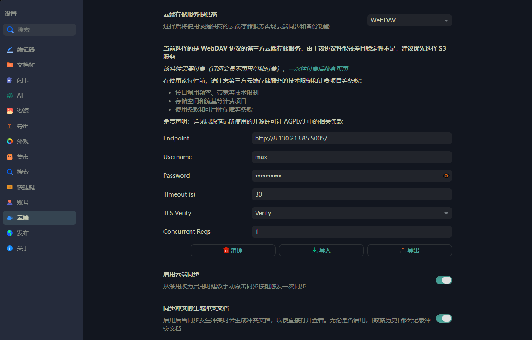Click the Marketplace bag icon
Image resolution: width=532 pixels, height=340 pixels.
pyautogui.click(x=10, y=157)
